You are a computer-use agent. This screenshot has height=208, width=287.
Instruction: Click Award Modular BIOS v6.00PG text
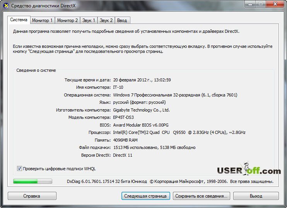point(141,125)
